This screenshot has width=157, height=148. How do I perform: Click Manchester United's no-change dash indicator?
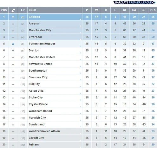tap(13, 58)
